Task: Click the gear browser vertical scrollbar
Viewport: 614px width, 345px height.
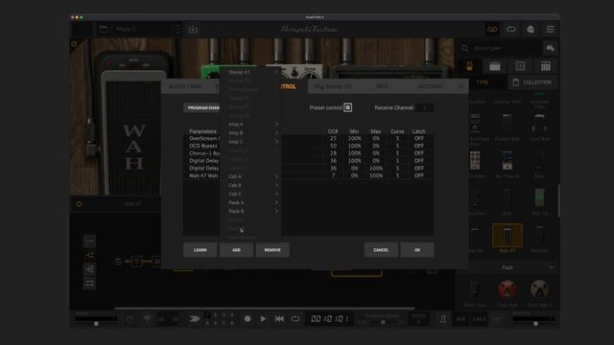Action: [x=558, y=200]
